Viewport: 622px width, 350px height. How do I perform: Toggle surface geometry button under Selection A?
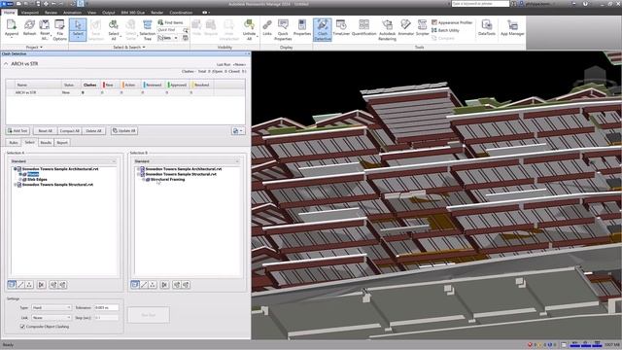pos(12,285)
